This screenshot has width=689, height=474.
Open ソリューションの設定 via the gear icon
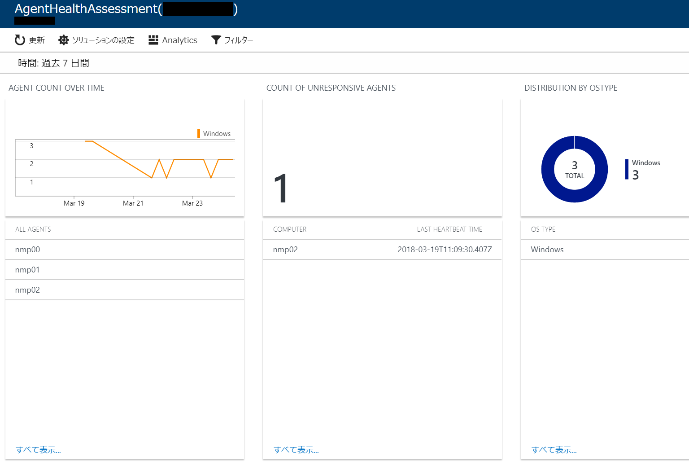tap(64, 40)
